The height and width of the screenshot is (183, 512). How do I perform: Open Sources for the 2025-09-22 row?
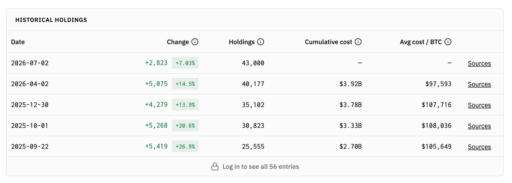[x=479, y=147]
